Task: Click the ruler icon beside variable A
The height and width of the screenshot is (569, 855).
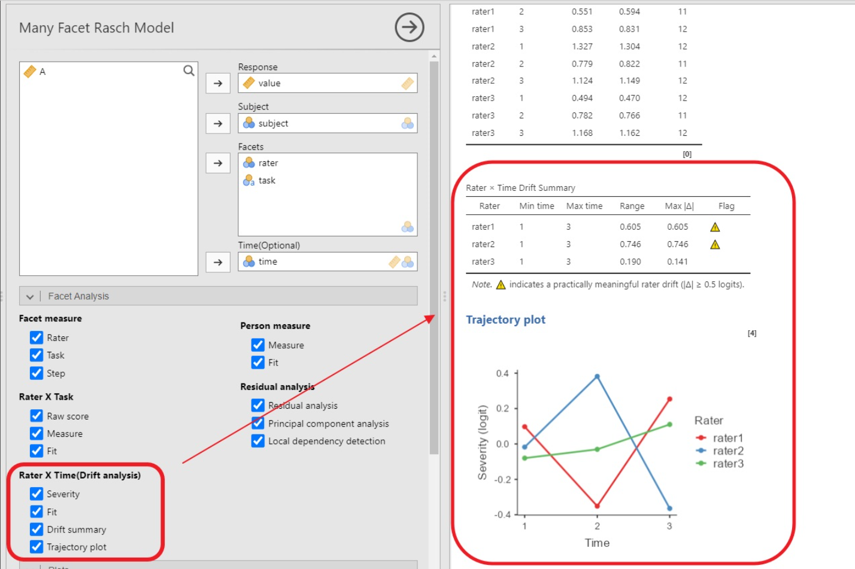Action: tap(29, 71)
